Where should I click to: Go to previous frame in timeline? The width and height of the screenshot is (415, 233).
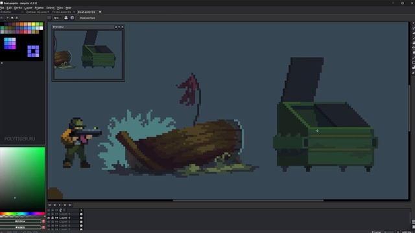pyautogui.click(x=54, y=205)
